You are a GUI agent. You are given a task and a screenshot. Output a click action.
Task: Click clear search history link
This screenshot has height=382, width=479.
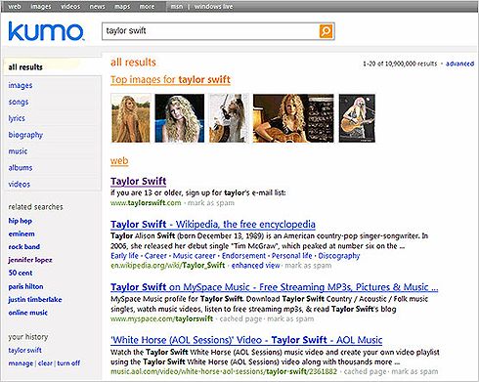click(x=45, y=363)
